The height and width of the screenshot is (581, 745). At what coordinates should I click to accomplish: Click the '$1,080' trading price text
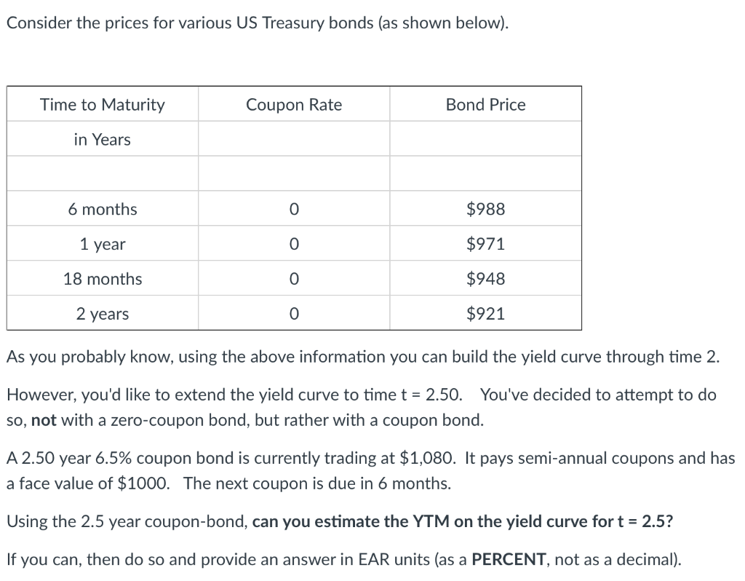click(427, 458)
